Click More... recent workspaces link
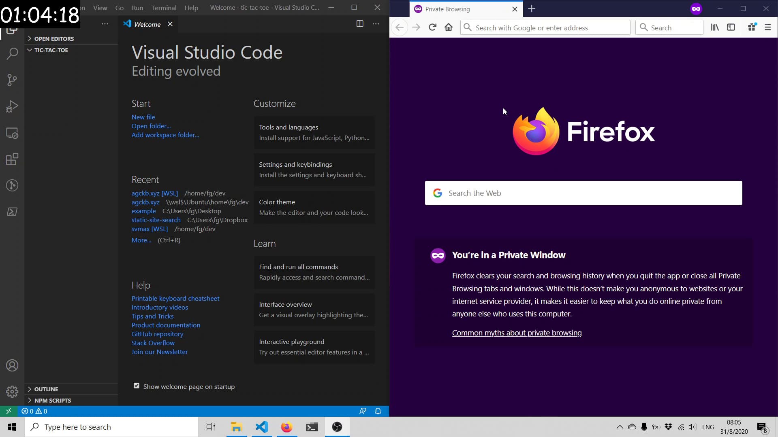This screenshot has height=437, width=778. 141,240
